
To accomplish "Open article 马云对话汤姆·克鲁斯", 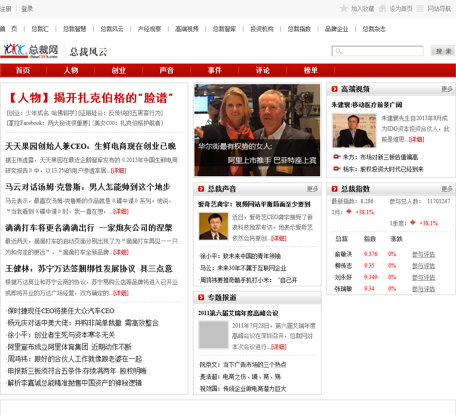I will click(x=87, y=187).
